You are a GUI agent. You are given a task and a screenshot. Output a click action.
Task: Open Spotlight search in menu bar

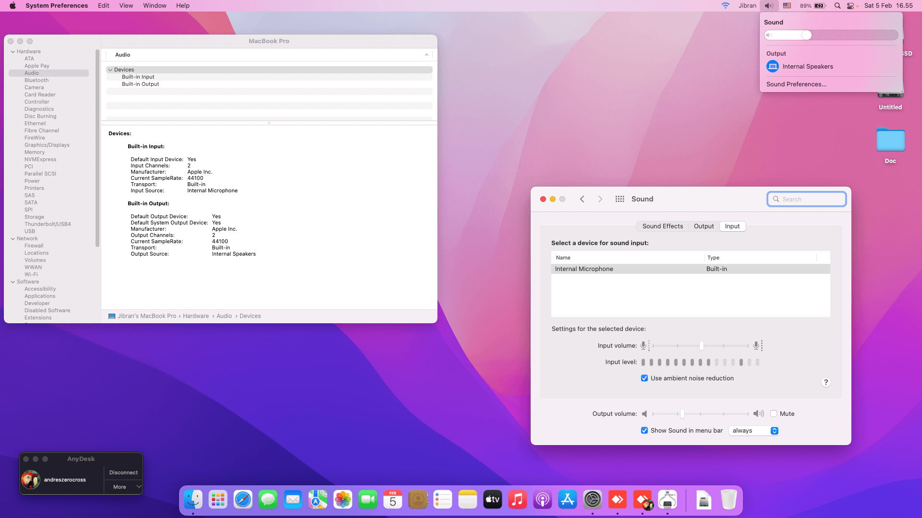(837, 6)
